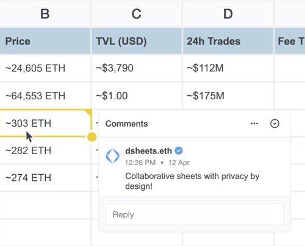
Task: Select column C header
Action: coord(137,13)
